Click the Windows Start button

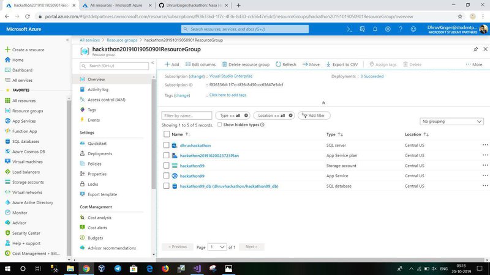coord(7,268)
